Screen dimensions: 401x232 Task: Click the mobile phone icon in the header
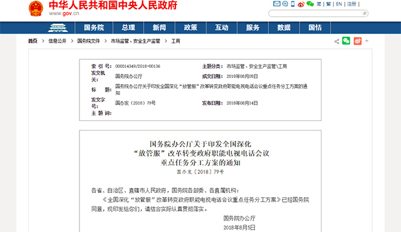click(293, 4)
